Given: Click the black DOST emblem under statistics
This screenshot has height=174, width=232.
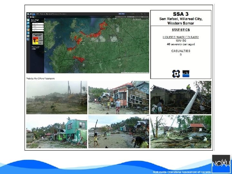Looking at the screenshot, I should (176, 74).
